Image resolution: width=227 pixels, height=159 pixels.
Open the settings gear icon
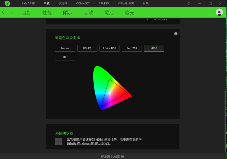[x=189, y=3]
